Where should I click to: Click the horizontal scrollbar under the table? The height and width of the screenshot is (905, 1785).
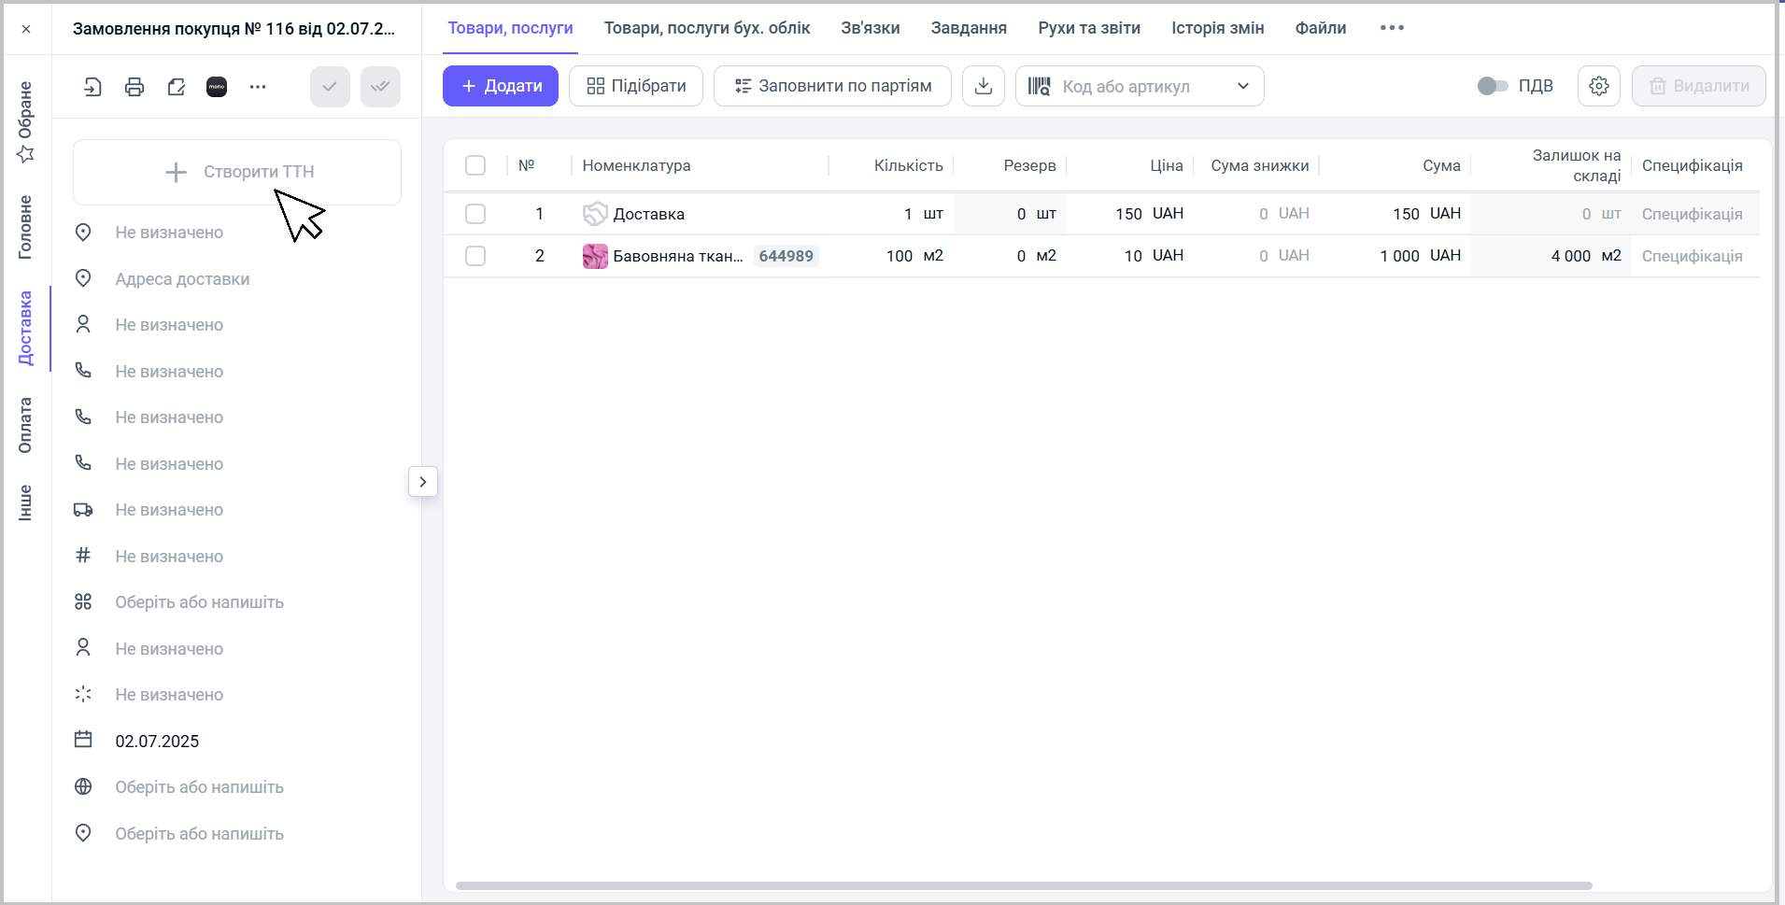click(1023, 885)
